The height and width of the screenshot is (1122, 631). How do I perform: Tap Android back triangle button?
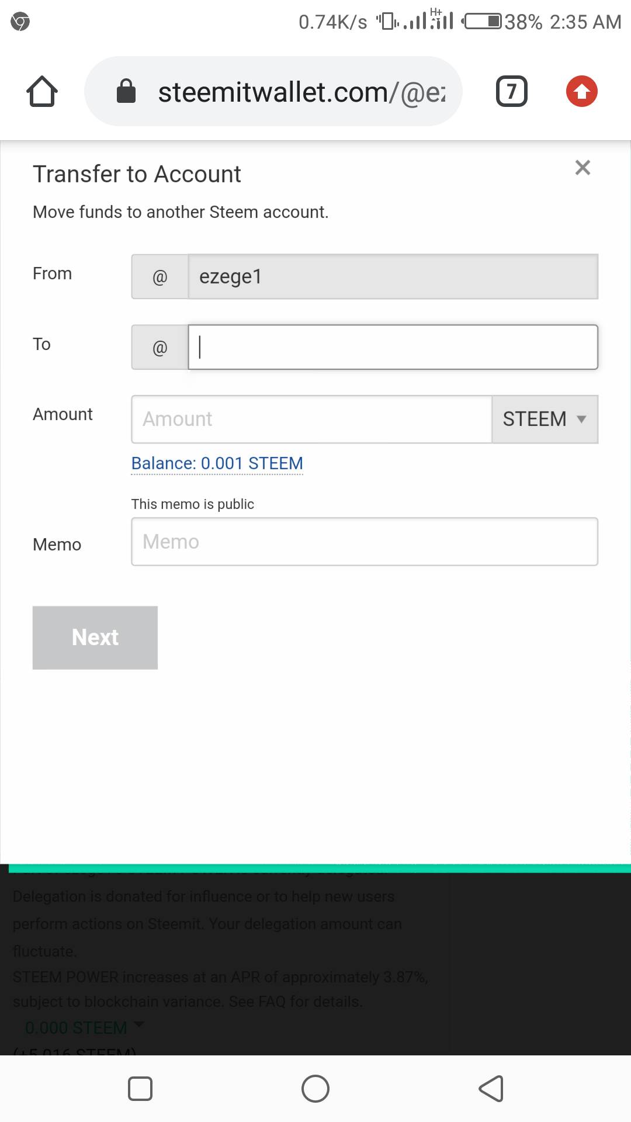click(491, 1089)
